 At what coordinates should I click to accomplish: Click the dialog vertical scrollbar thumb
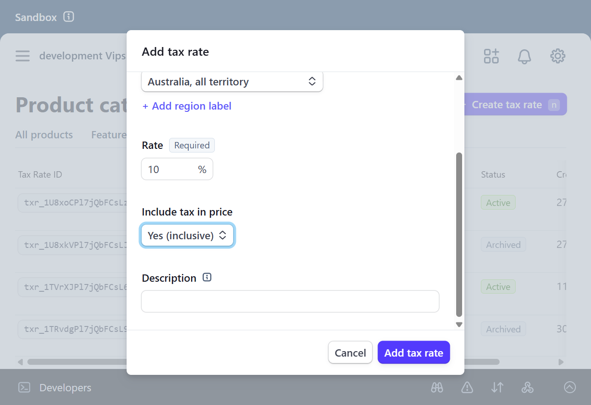click(459, 235)
